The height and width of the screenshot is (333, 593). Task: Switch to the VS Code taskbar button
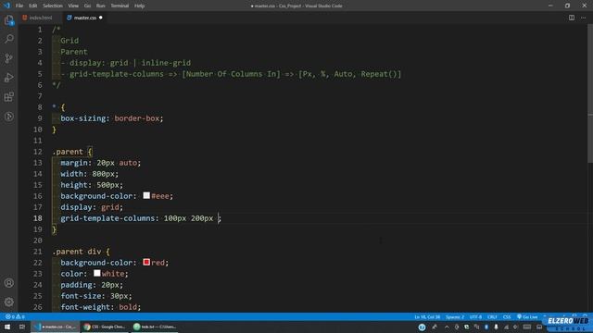point(56,327)
